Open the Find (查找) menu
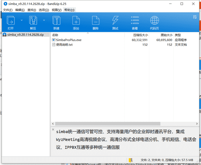The width and height of the screenshot is (201, 165). [32, 10]
